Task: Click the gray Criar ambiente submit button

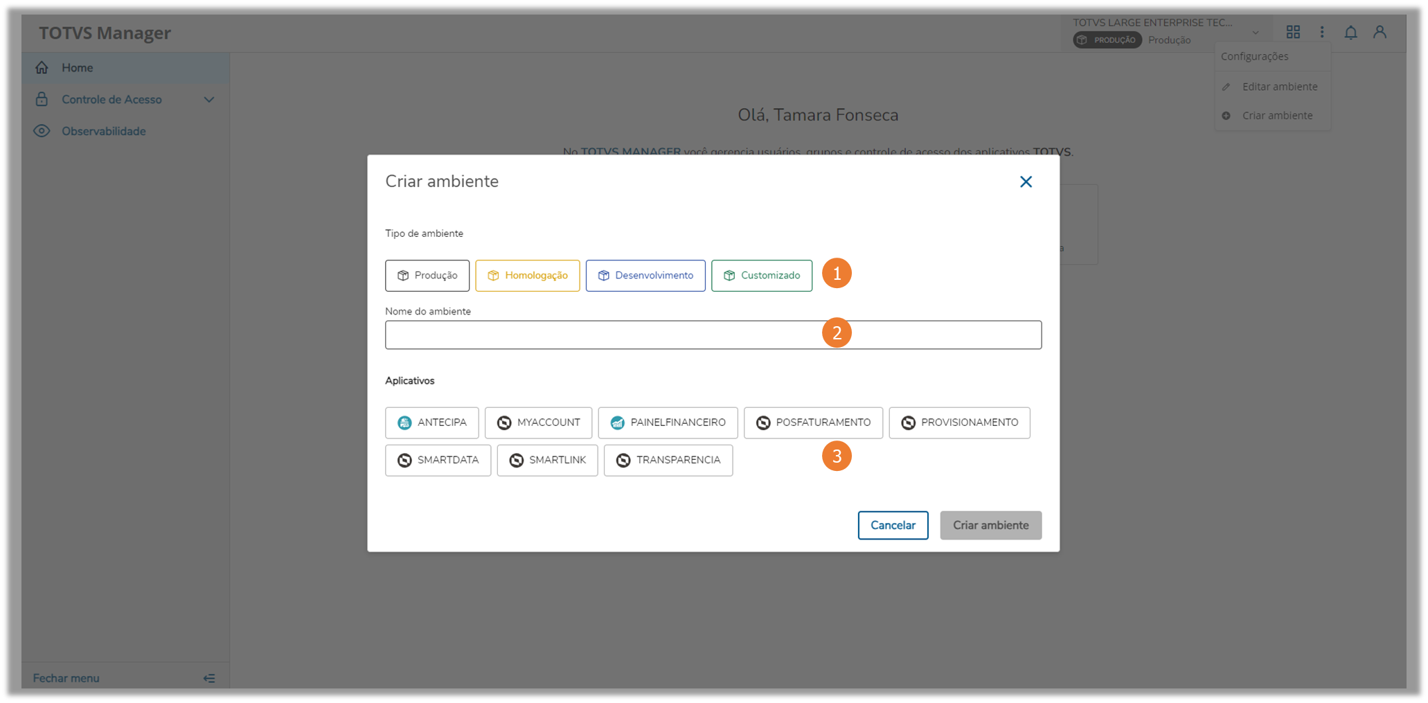Action: coord(990,525)
